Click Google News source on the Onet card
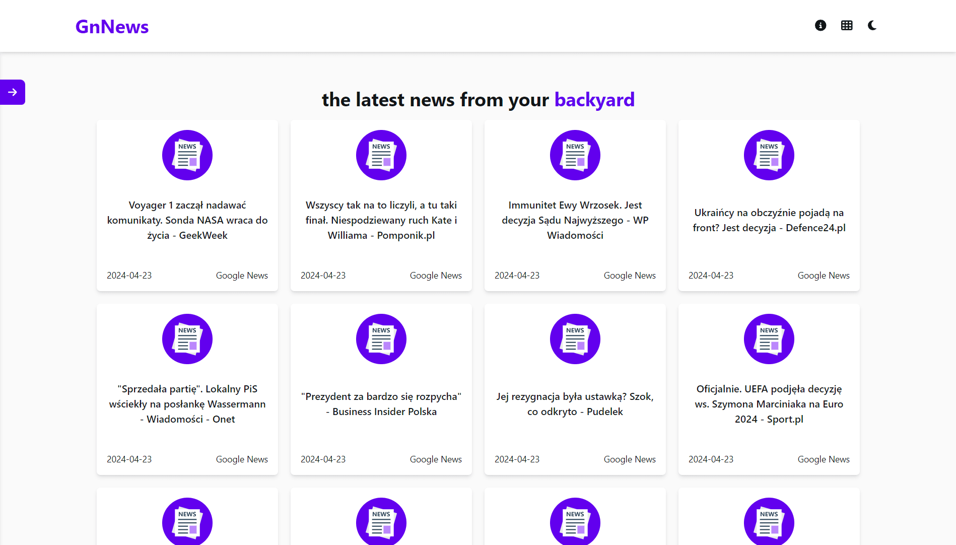The height and width of the screenshot is (545, 956). tap(242, 459)
